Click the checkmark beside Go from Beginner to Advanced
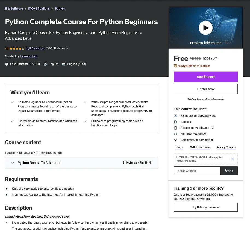 point(12,102)
